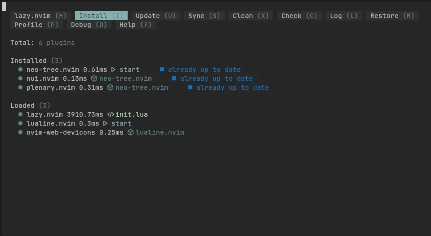Switch to the Update (U) tab
The height and width of the screenshot is (236, 431).
pos(156,16)
